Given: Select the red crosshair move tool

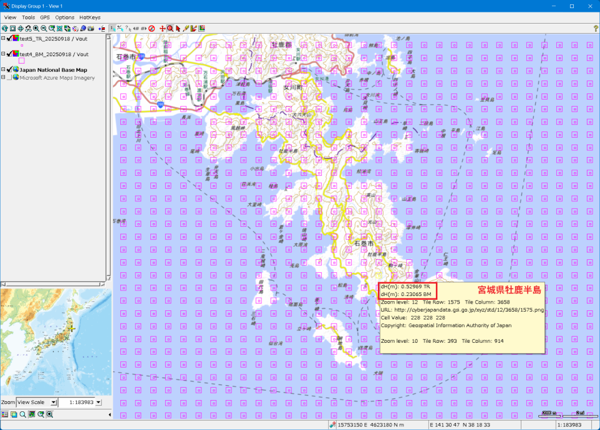Looking at the screenshot, I should point(163,29).
